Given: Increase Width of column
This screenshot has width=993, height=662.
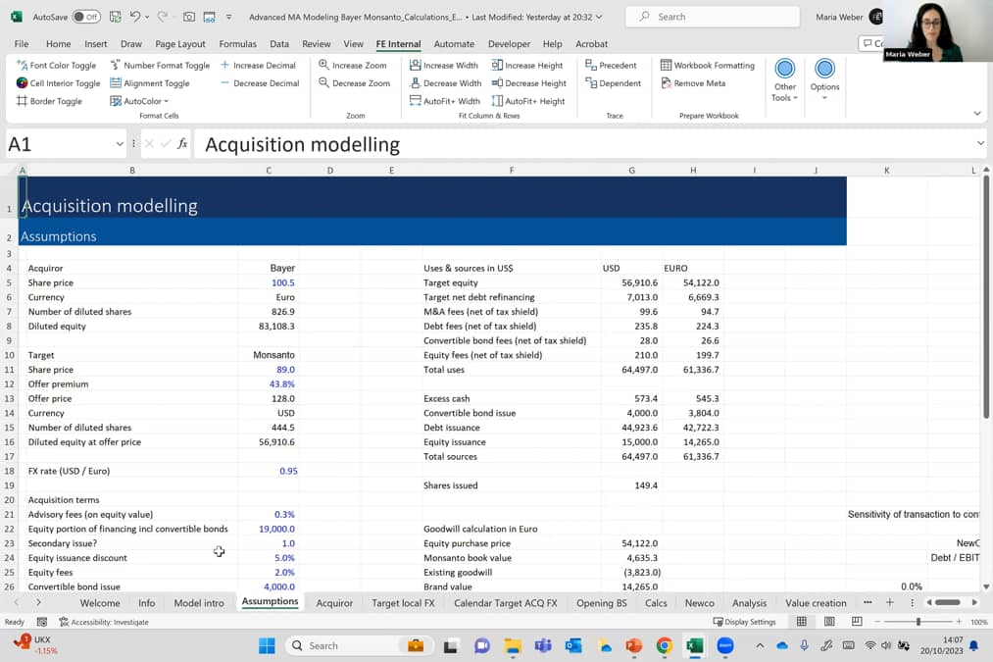Looking at the screenshot, I should click(x=444, y=66).
